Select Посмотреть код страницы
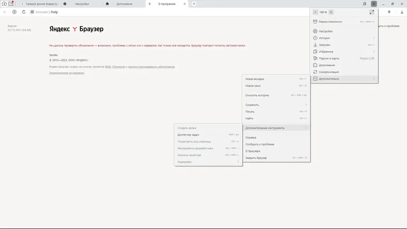Viewport: 407px width, 229px height. pyautogui.click(x=208, y=141)
